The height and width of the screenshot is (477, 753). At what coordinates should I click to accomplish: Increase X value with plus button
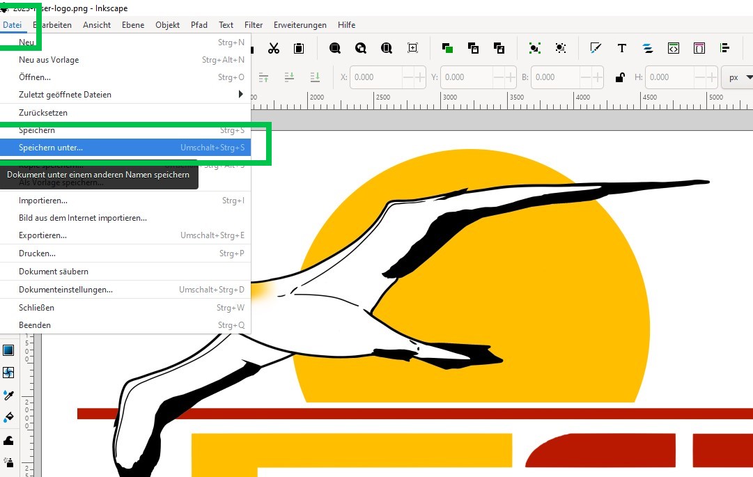pyautogui.click(x=420, y=77)
